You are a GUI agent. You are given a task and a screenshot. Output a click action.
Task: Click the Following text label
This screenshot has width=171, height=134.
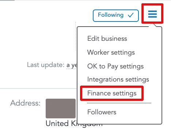[111, 15]
